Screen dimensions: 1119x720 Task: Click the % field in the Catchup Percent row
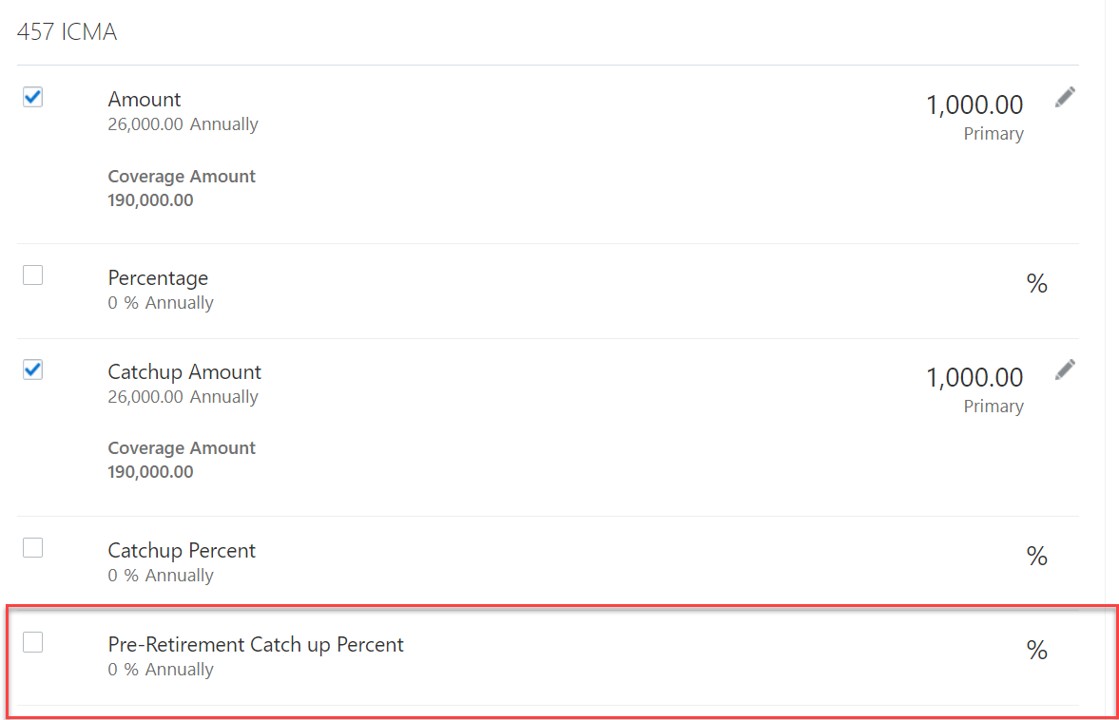(1036, 556)
